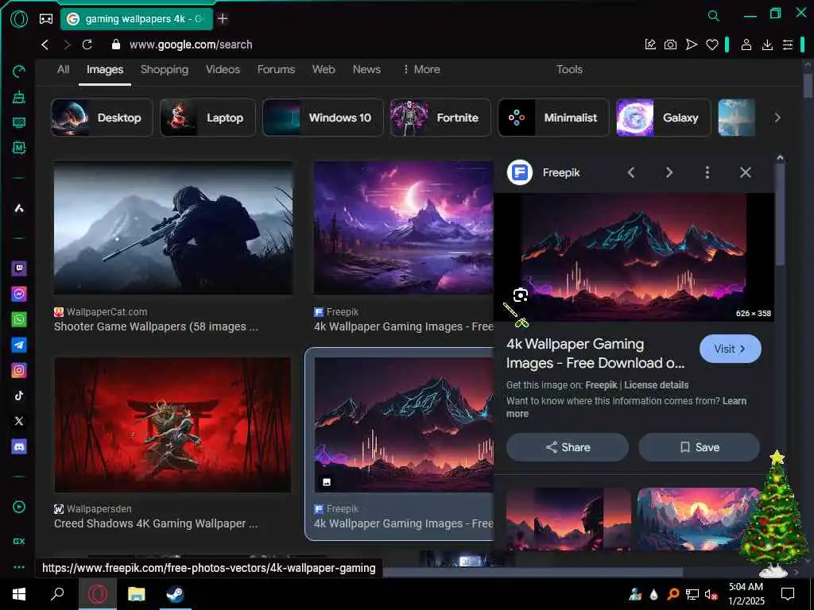Open Discord in the sidebar
Viewport: 814px width, 610px height.
click(19, 446)
